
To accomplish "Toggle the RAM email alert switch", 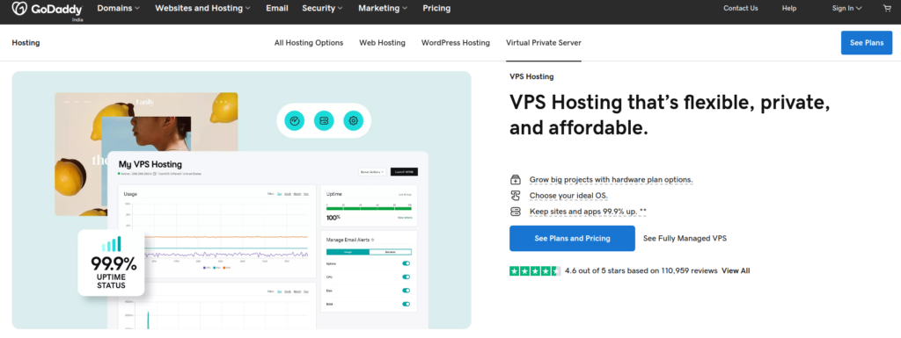I will click(x=407, y=304).
